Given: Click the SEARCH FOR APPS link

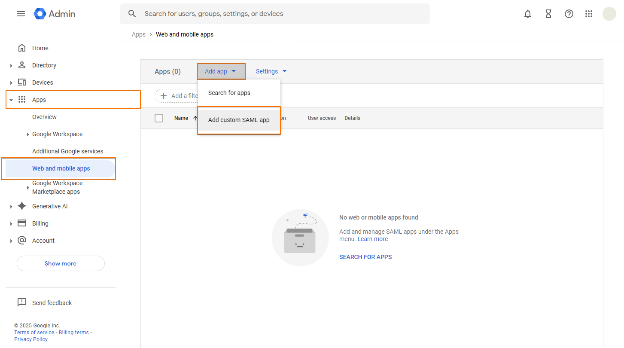Looking at the screenshot, I should [x=365, y=256].
